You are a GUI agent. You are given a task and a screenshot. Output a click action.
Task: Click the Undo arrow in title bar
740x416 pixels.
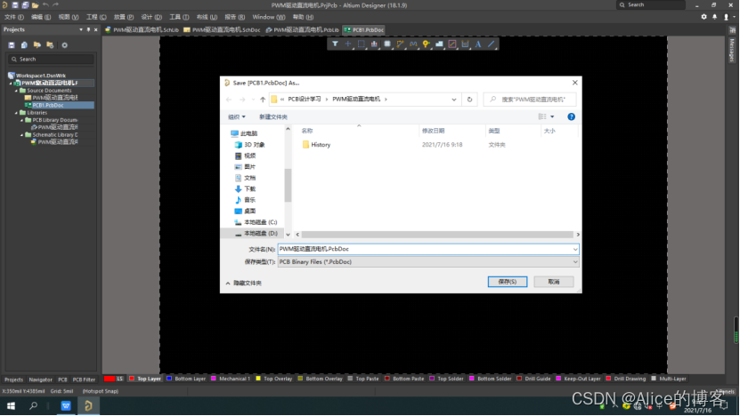coord(45,5)
